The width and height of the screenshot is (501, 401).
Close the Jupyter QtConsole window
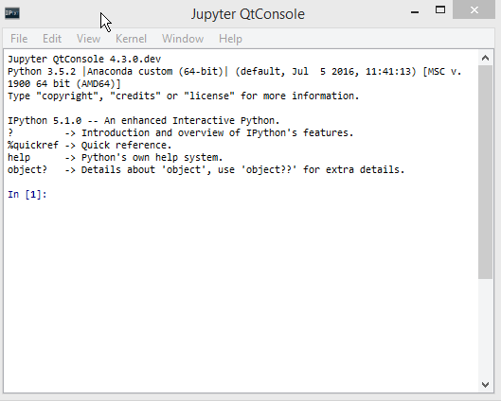pos(474,9)
